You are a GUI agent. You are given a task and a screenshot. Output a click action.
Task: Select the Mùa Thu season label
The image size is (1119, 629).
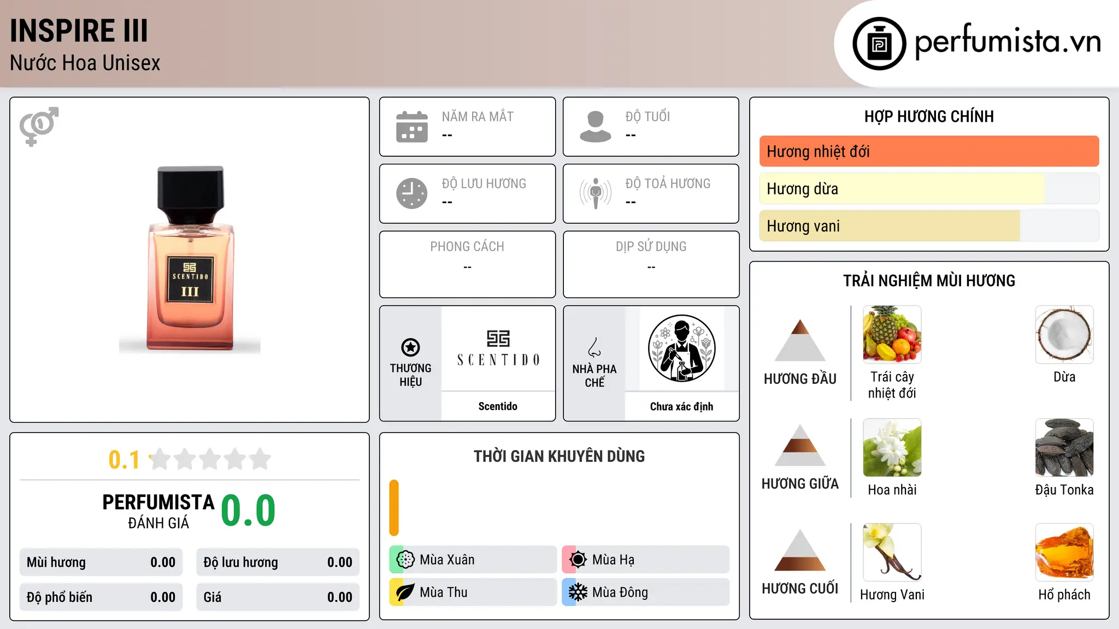[x=444, y=592]
